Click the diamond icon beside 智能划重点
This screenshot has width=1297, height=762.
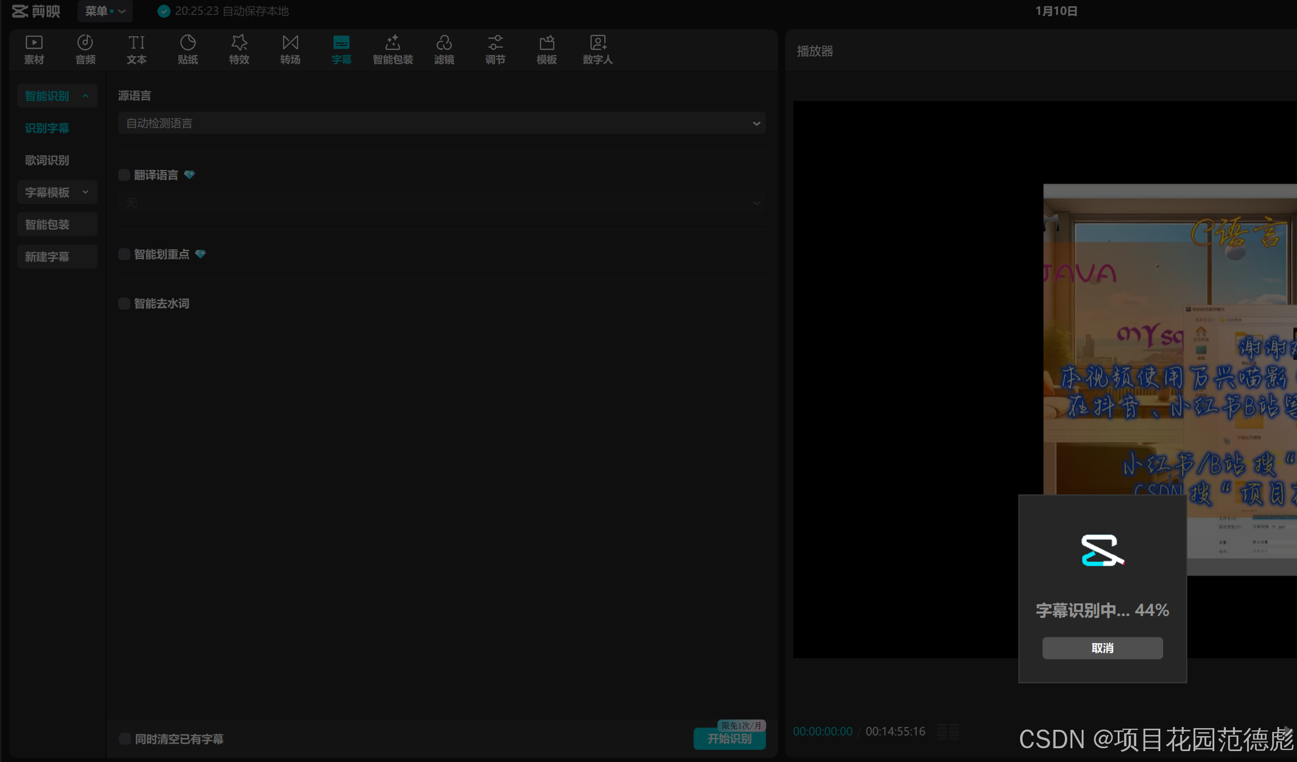(200, 254)
